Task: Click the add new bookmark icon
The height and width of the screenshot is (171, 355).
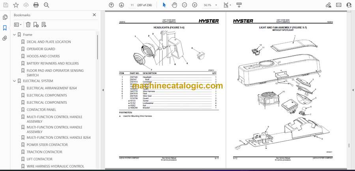Action: pyautogui.click(x=36, y=25)
